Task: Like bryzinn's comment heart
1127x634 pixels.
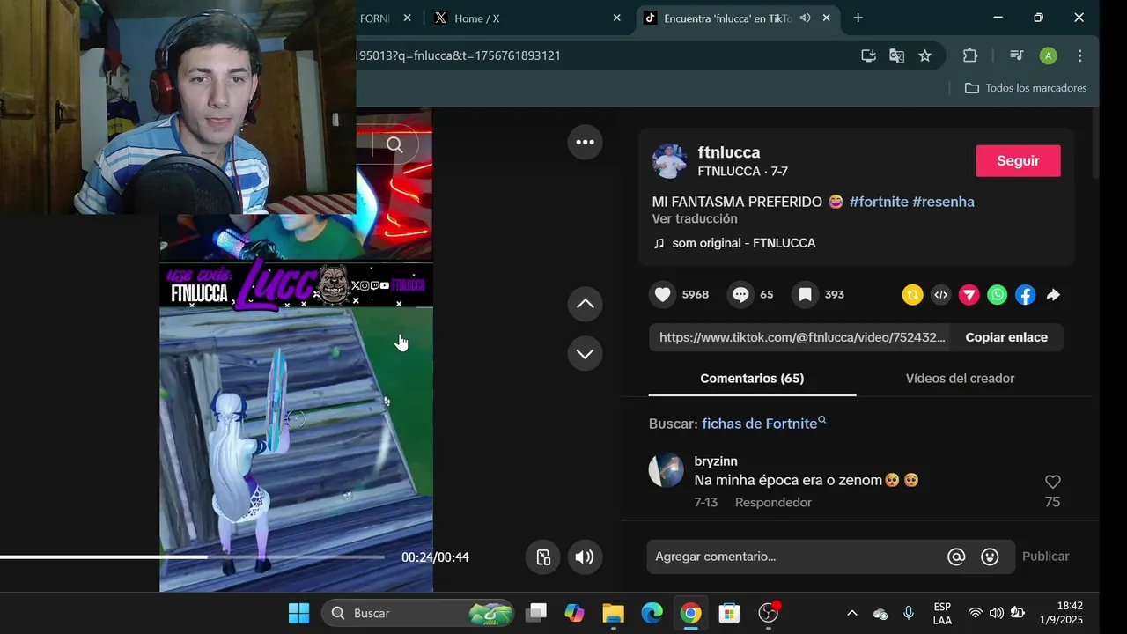Action: 1052,482
